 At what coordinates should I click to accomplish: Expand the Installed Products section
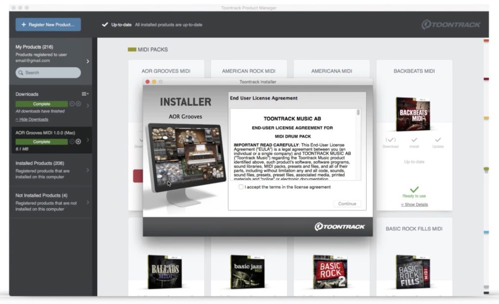coord(88,170)
